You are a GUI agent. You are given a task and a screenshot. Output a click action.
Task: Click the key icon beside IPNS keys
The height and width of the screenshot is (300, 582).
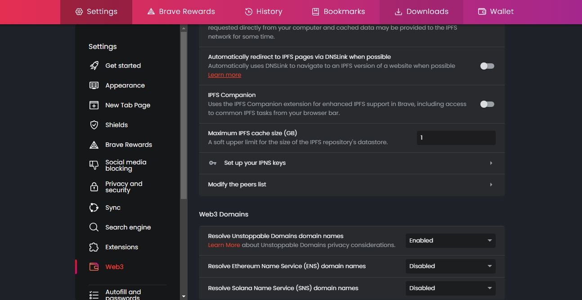212,163
